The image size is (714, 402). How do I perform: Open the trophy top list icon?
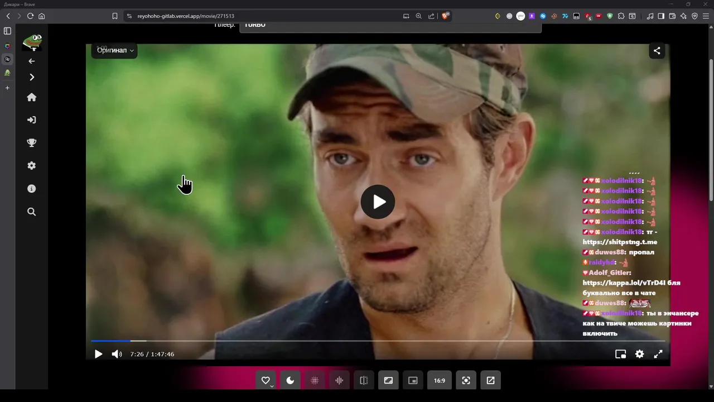pos(32,143)
